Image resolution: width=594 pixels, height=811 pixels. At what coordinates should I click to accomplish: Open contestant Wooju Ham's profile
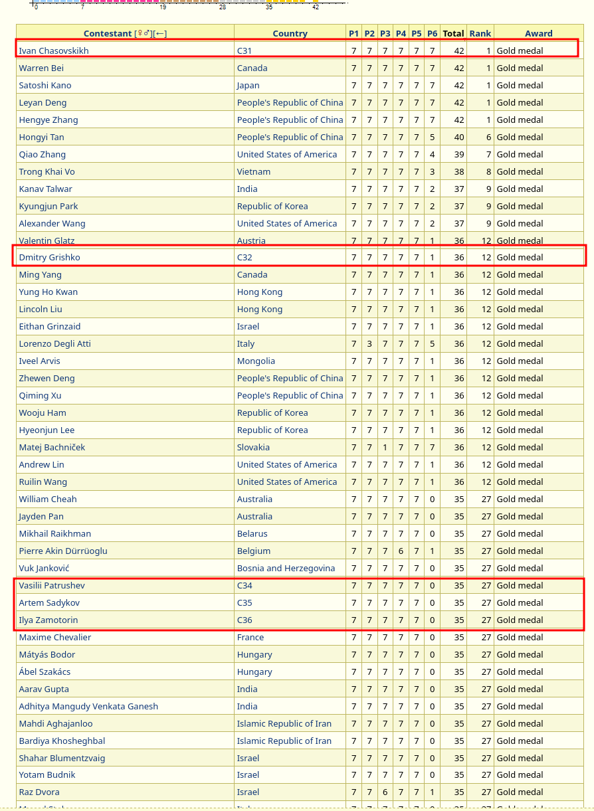(x=43, y=412)
